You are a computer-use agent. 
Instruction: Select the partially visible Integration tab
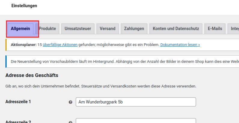(234, 29)
